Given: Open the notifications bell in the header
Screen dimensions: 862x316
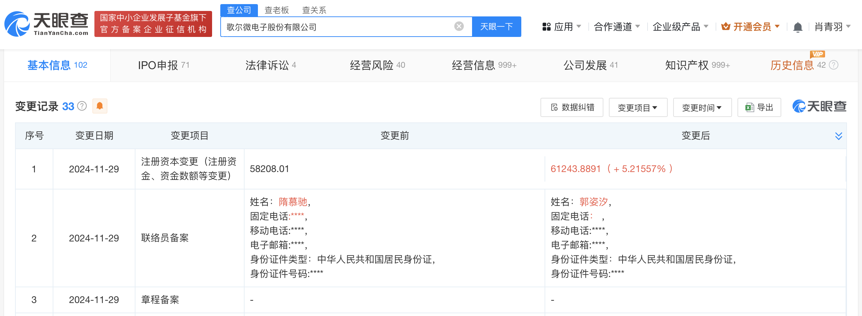Looking at the screenshot, I should click(x=798, y=27).
